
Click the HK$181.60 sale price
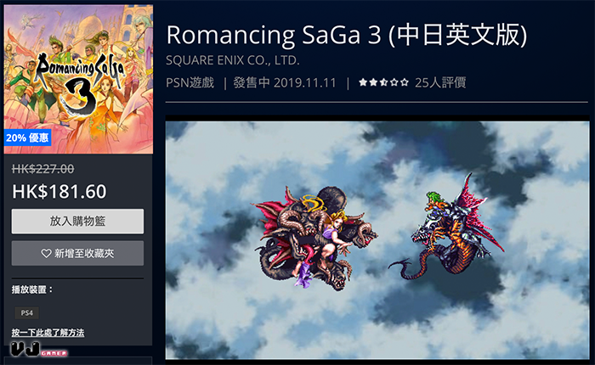tap(59, 191)
